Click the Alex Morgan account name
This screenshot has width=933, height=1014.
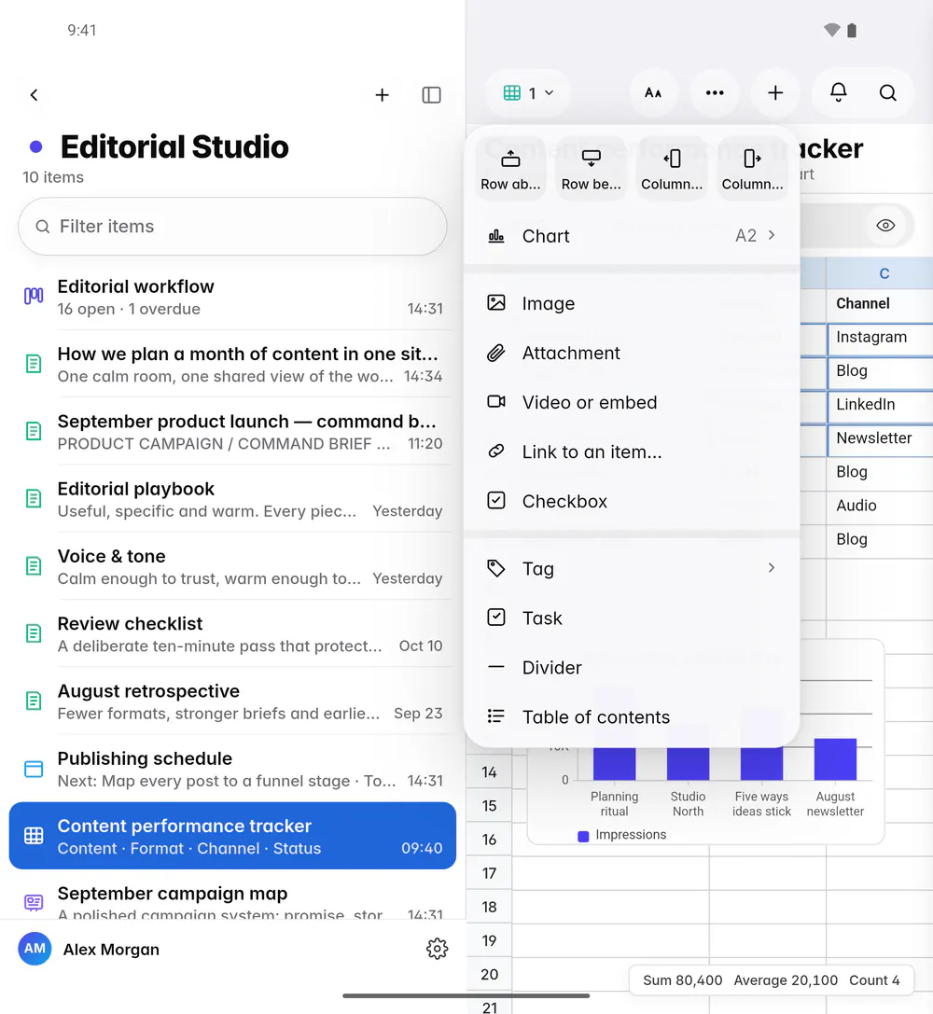pos(111,950)
